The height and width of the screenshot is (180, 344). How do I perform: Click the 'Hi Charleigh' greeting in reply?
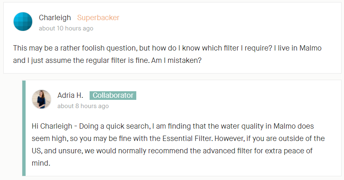click(x=52, y=126)
